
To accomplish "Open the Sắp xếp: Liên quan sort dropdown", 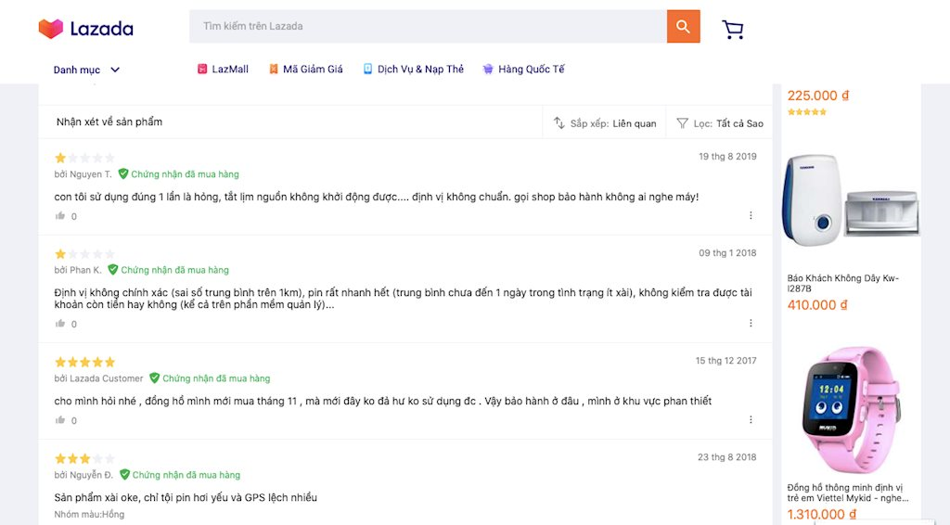I will pos(605,123).
